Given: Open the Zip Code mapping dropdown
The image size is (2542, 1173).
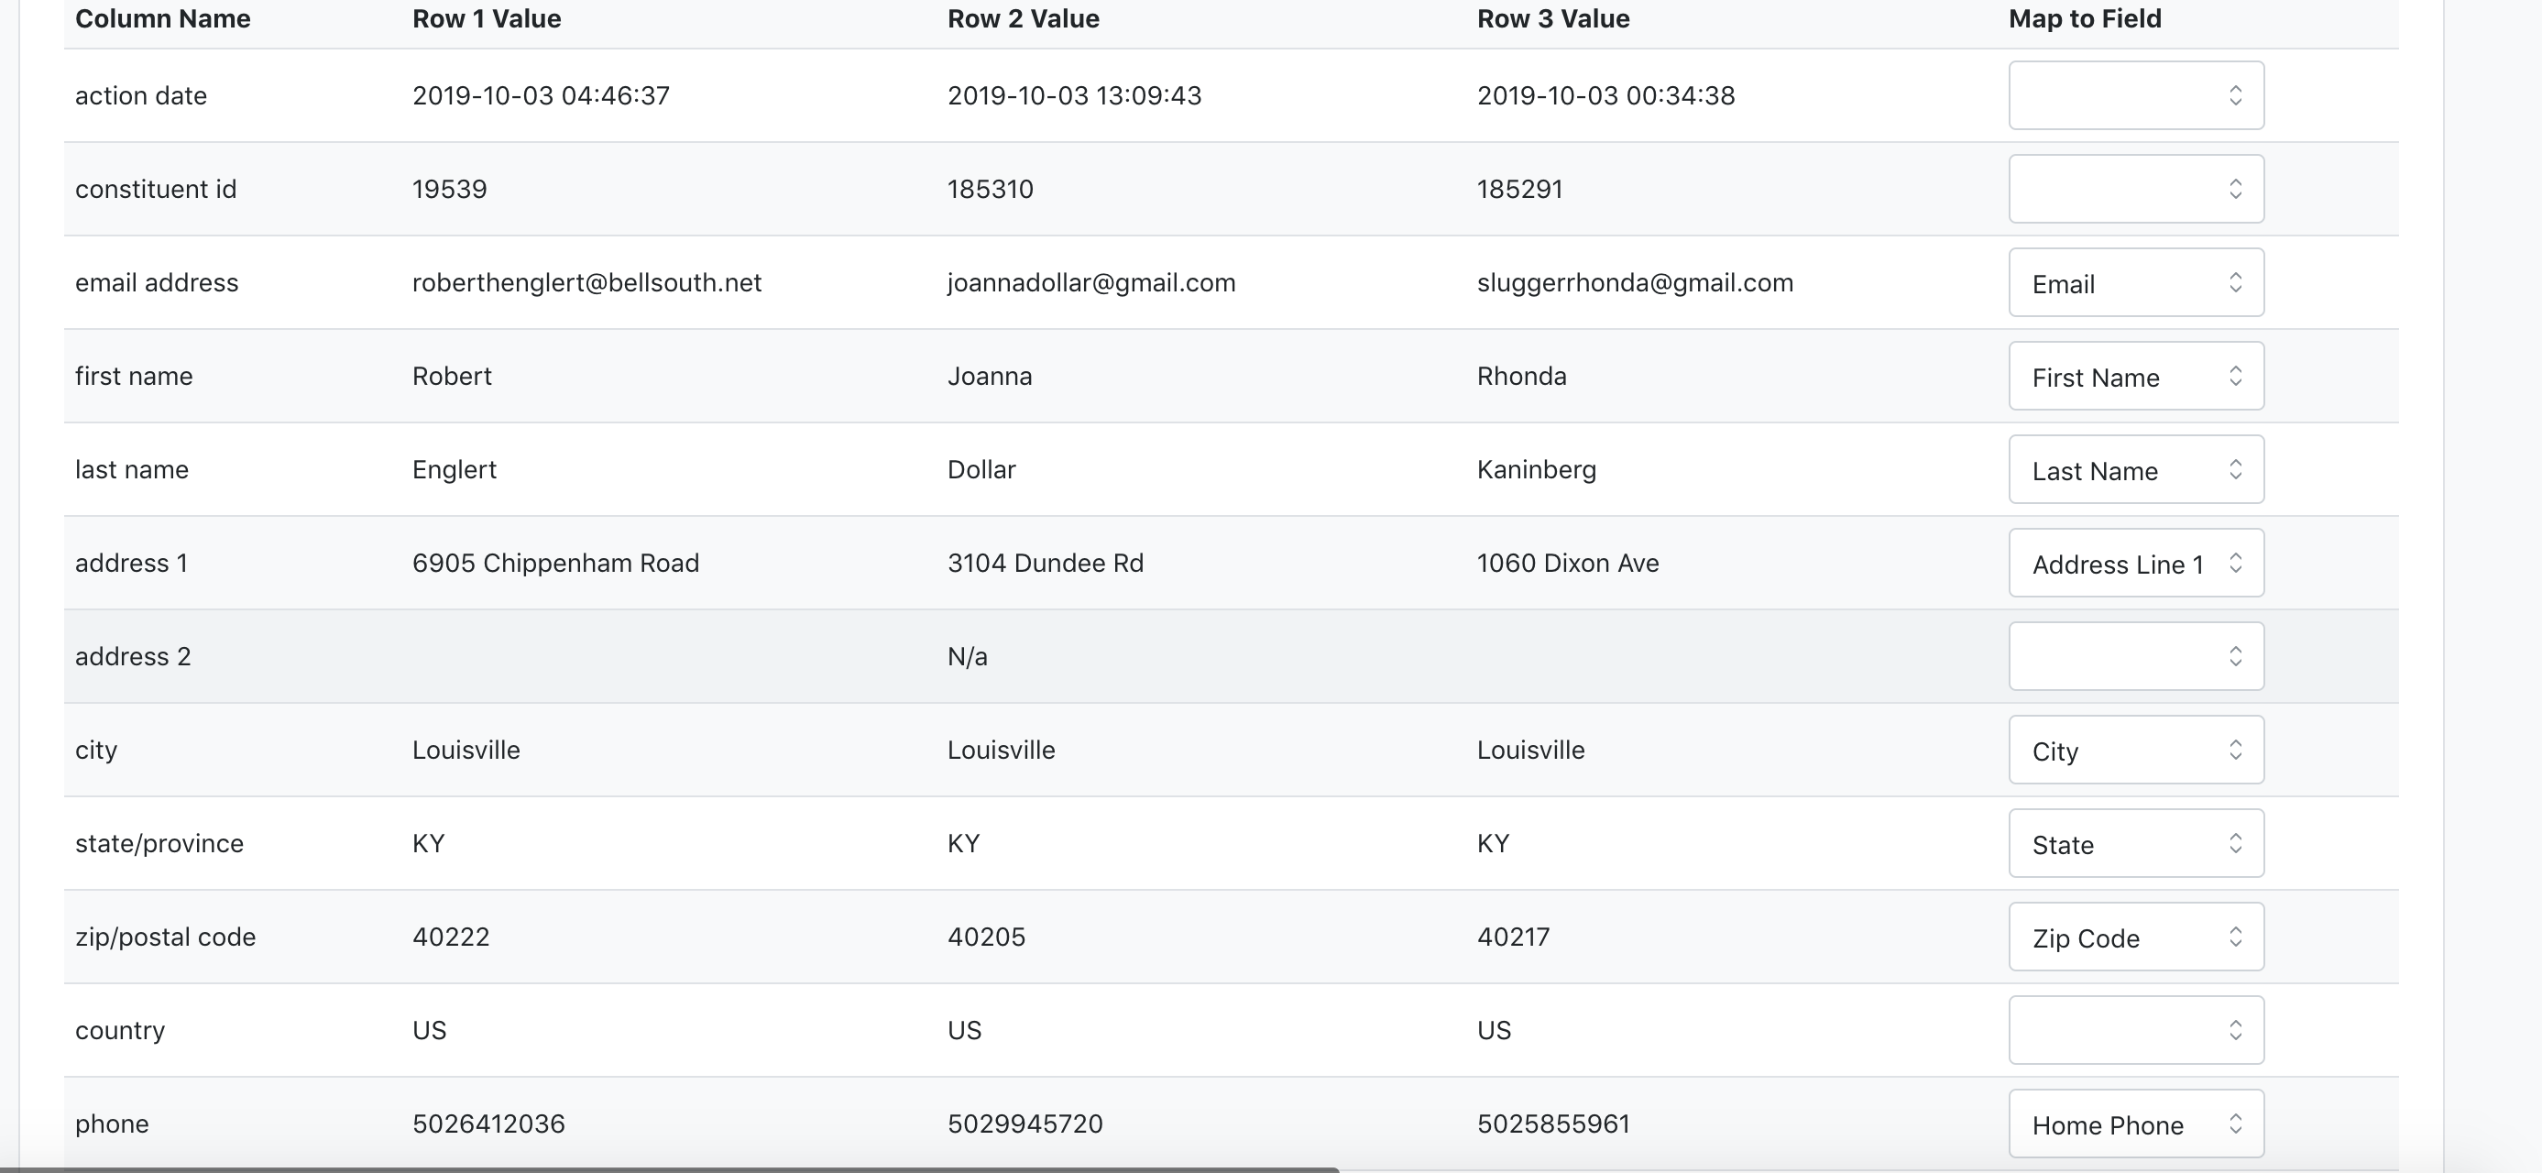Looking at the screenshot, I should coord(2135,937).
